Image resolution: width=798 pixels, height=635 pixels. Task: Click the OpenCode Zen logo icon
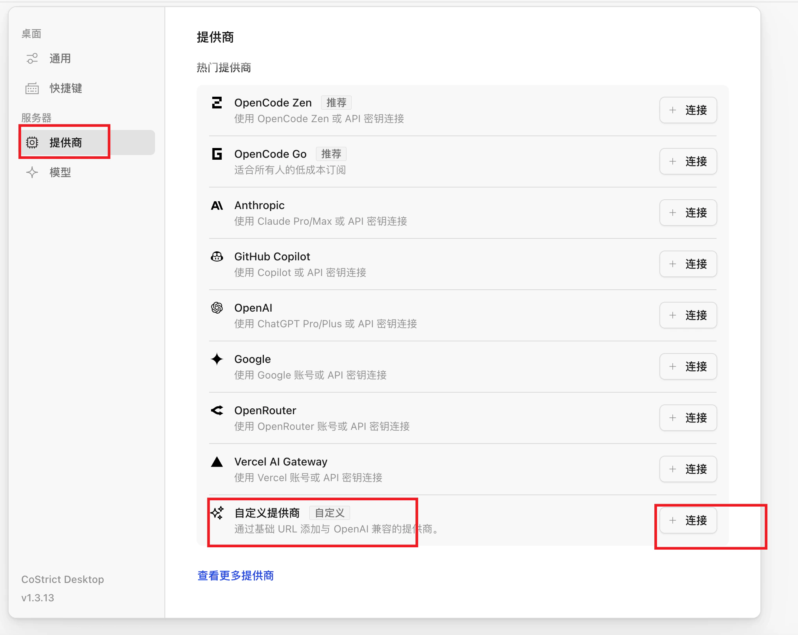(217, 103)
